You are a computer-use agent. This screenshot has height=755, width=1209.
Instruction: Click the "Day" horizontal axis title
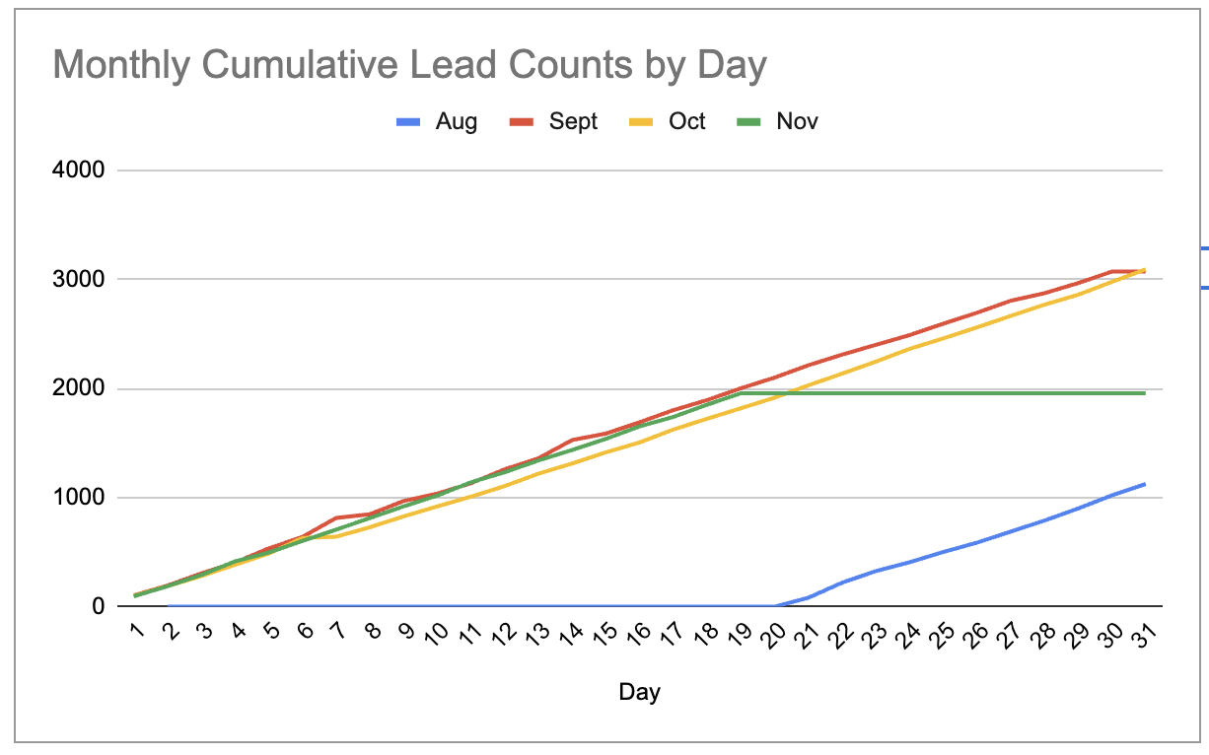coord(639,692)
